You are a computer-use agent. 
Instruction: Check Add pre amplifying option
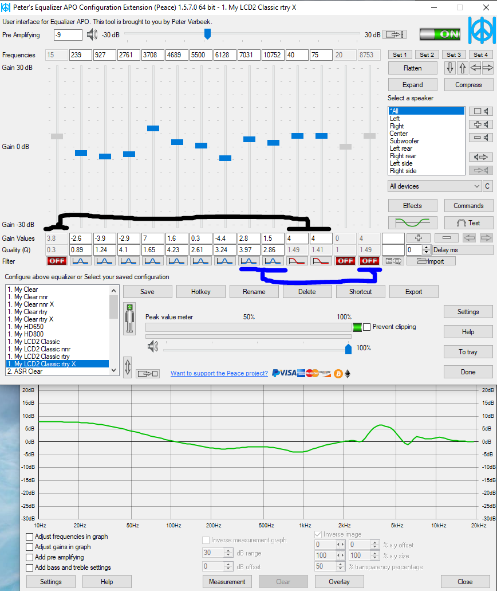tap(30, 557)
